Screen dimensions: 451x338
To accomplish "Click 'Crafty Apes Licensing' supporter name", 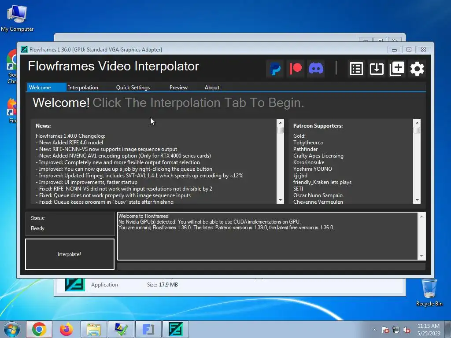I will coord(318,156).
